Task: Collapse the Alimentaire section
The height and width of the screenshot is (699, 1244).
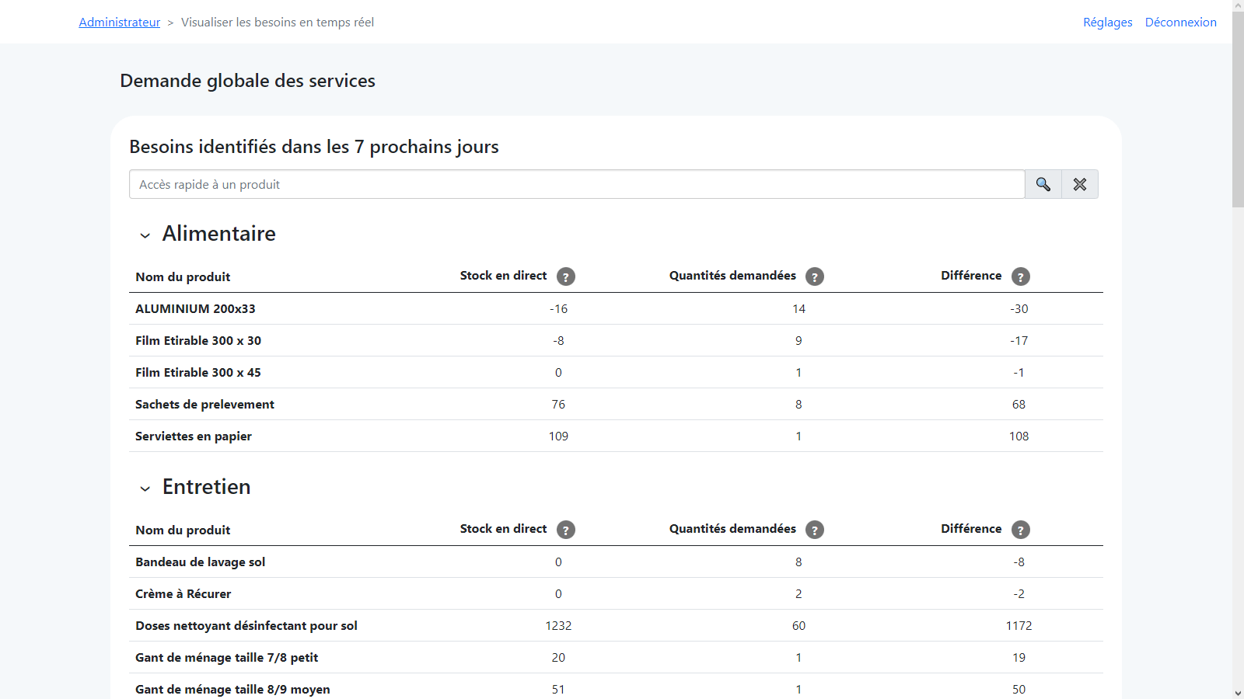Action: [145, 235]
